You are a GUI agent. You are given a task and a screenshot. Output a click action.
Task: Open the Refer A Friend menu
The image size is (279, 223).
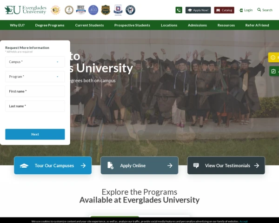click(x=257, y=25)
